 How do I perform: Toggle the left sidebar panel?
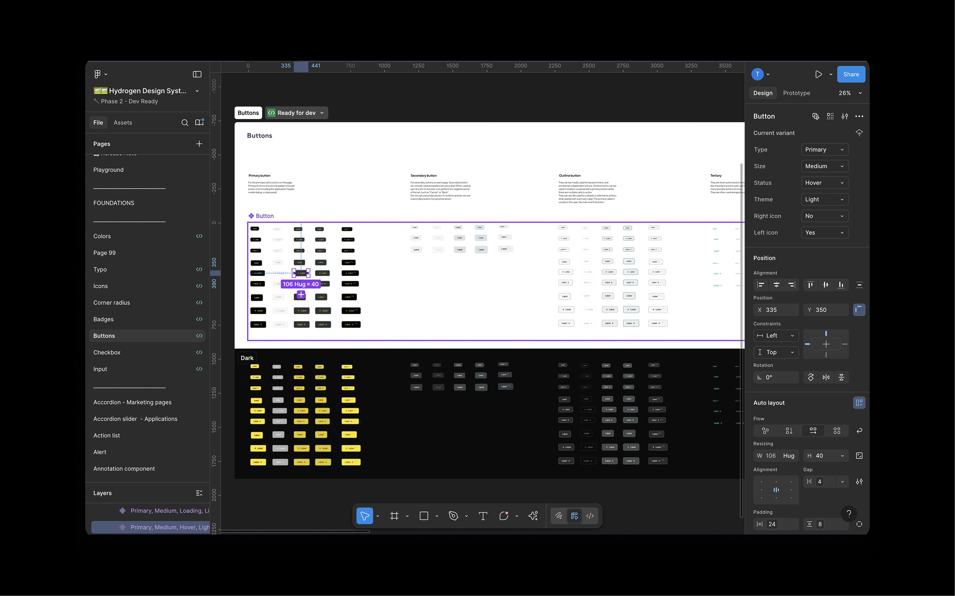click(197, 74)
